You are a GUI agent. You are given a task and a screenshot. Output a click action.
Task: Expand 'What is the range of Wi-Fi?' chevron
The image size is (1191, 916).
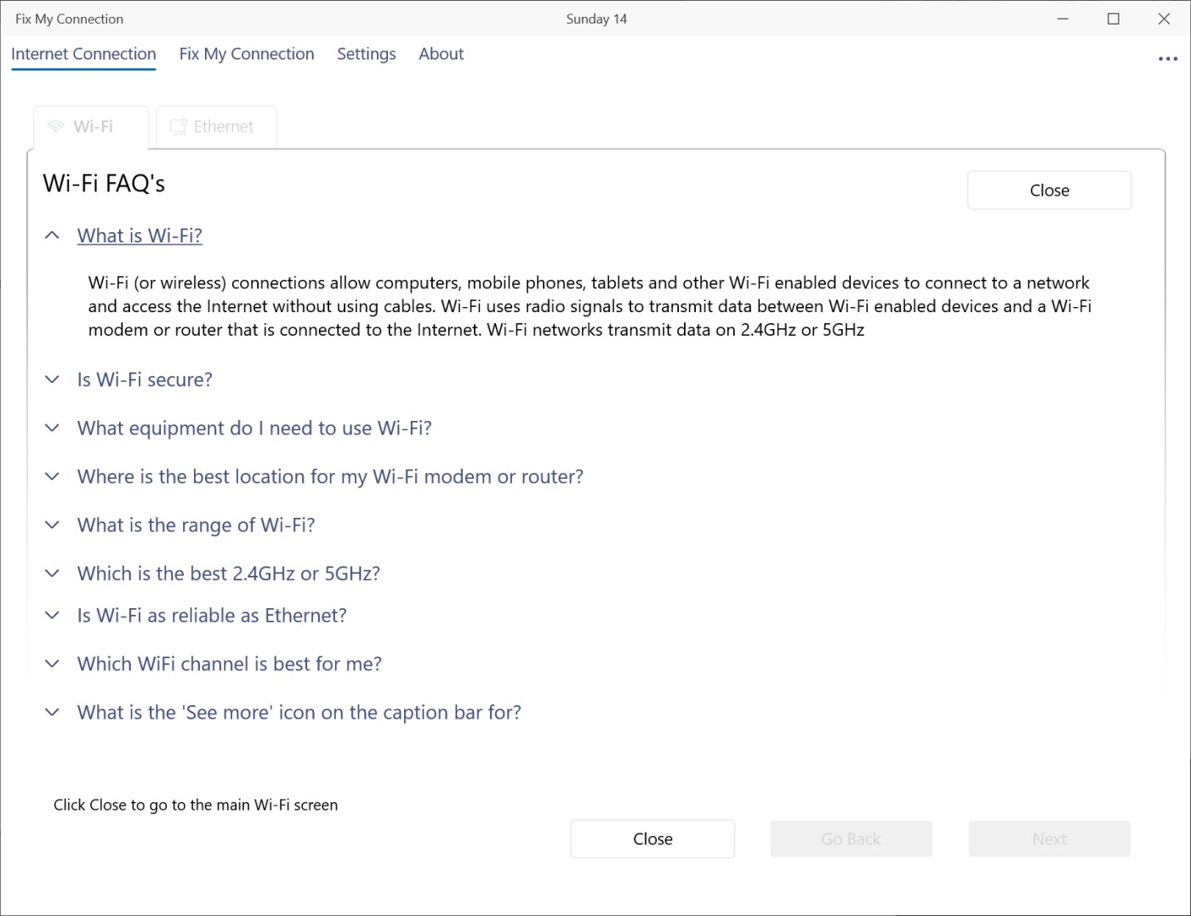(52, 525)
